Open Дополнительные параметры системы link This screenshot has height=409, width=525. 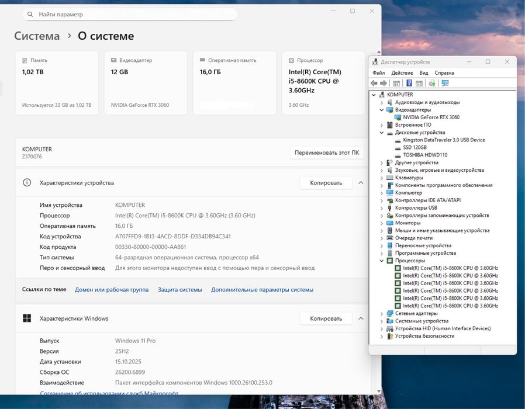[x=262, y=289]
